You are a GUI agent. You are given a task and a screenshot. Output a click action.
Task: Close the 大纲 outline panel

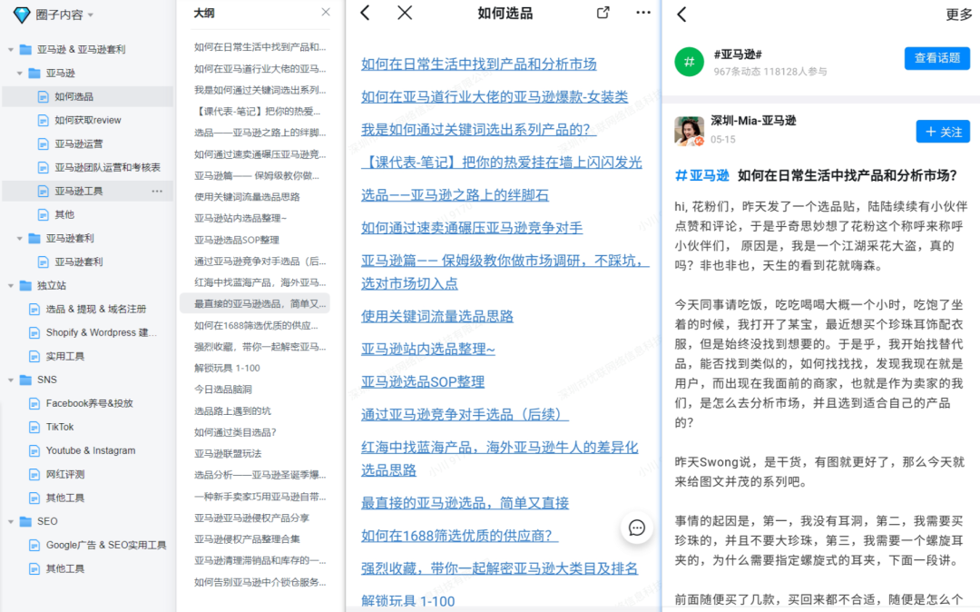click(326, 12)
